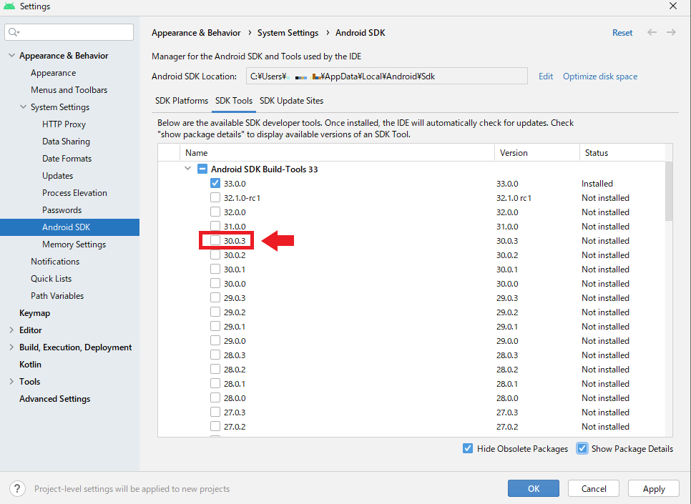This screenshot has height=504, width=691.
Task: Click the help question mark icon
Action: [16, 488]
